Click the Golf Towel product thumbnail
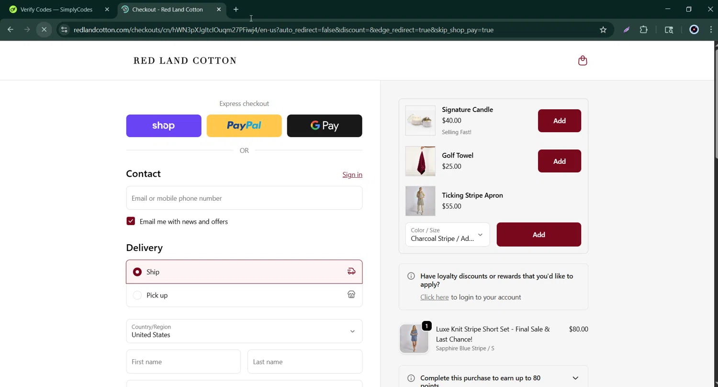718x387 pixels. point(420,161)
